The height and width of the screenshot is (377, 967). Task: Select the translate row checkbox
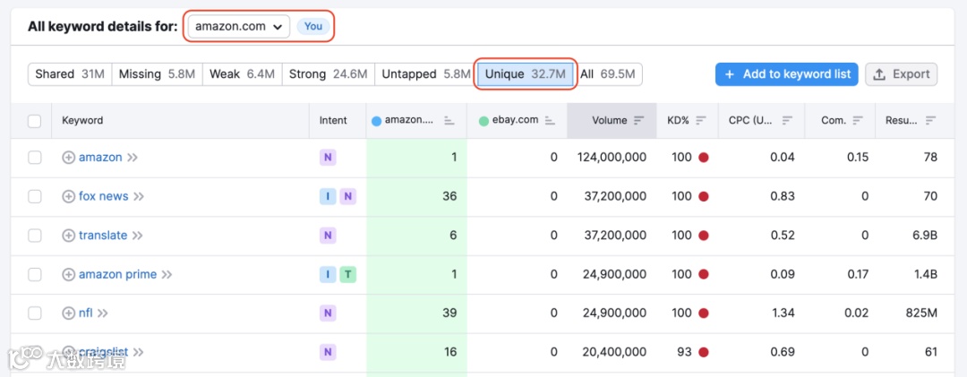(35, 236)
